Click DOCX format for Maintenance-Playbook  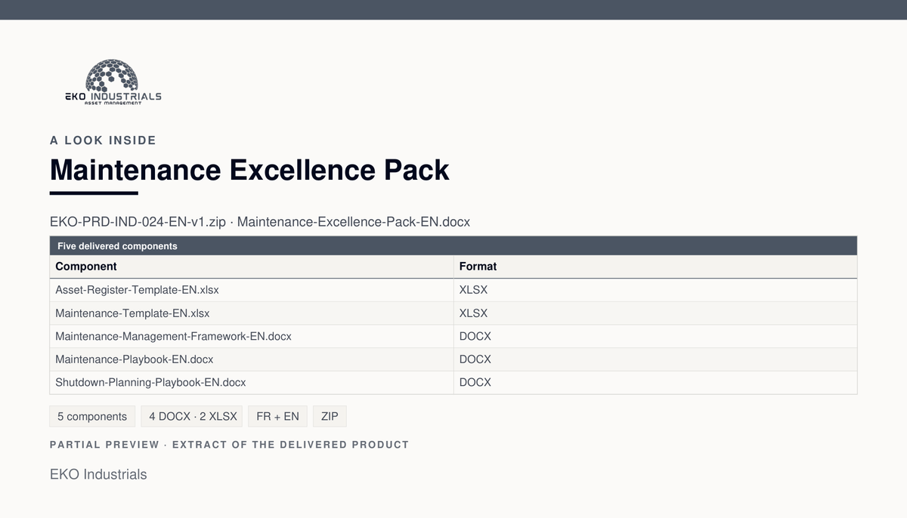tap(655, 359)
